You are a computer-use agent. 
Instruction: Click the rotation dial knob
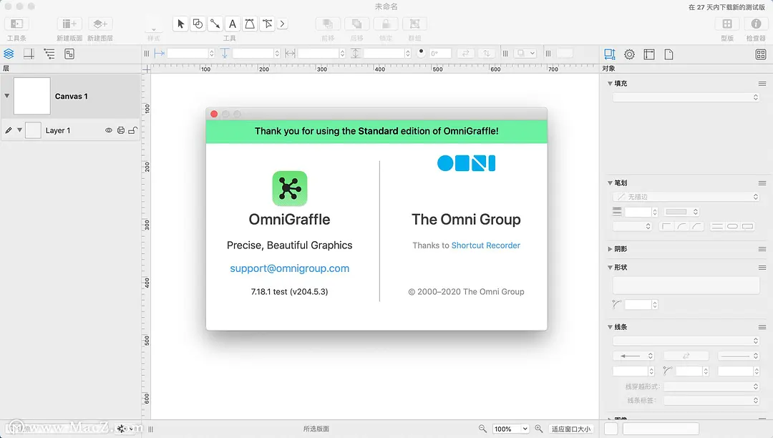pyautogui.click(x=421, y=52)
